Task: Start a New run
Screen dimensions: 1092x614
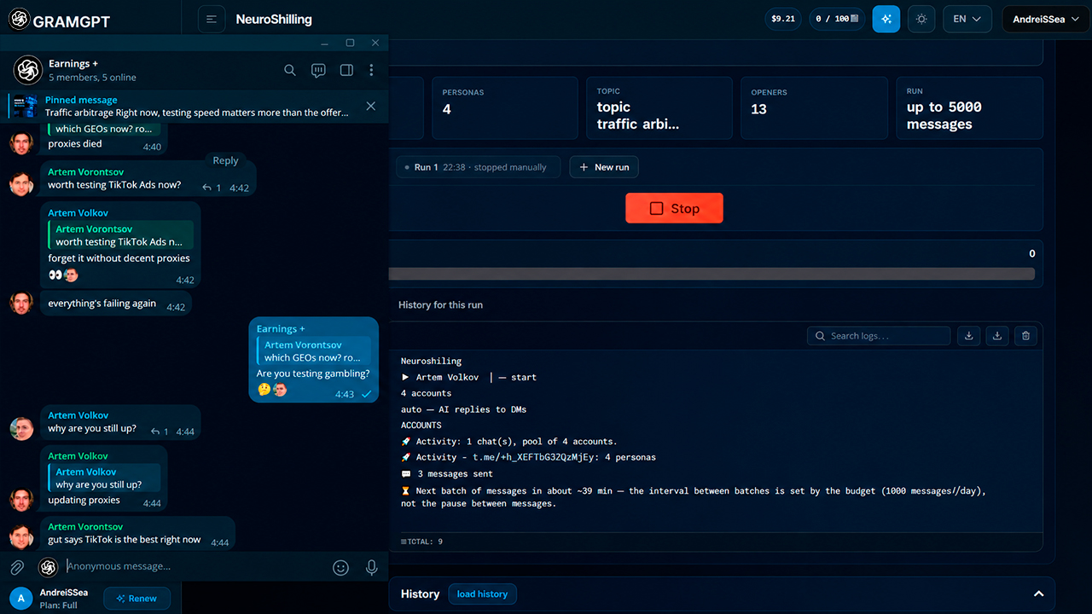Action: 604,167
